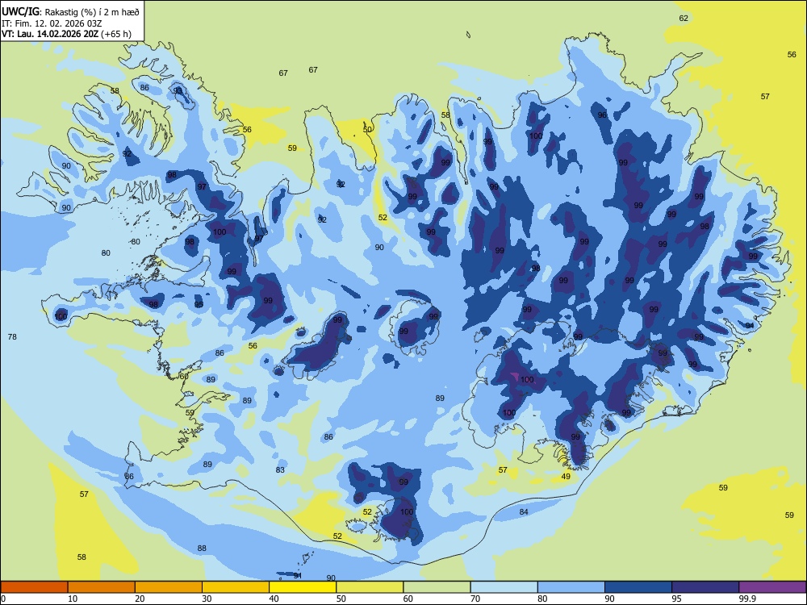The height and width of the screenshot is (605, 807).
Task: Pick the light green 60–70 legend swatch
Action: [x=437, y=587]
